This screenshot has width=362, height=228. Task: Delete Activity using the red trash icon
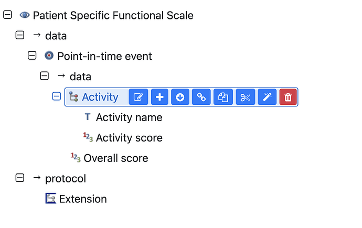tap(288, 97)
